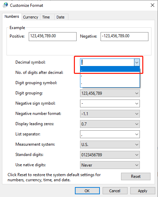Open the Use native digits dropdown
Viewport: 158px width, 197px height.
(110, 165)
